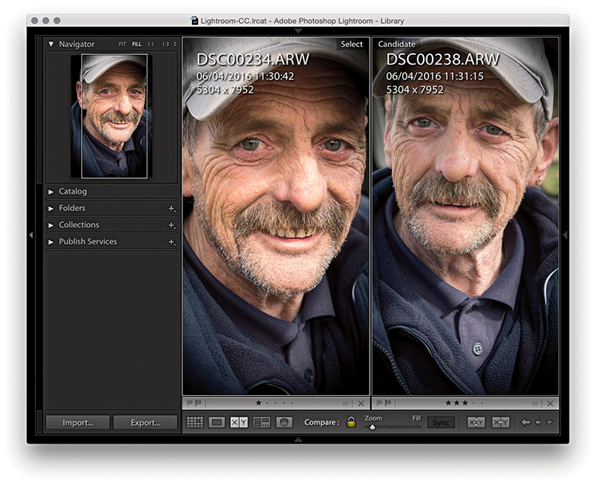Add a plus to Collections panel
This screenshot has height=485, width=596.
tap(171, 225)
